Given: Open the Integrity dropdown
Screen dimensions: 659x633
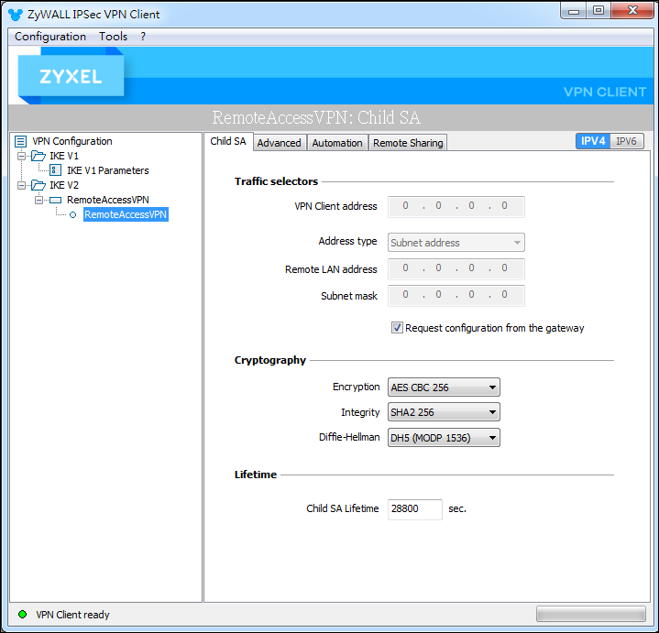Looking at the screenshot, I should tap(444, 412).
